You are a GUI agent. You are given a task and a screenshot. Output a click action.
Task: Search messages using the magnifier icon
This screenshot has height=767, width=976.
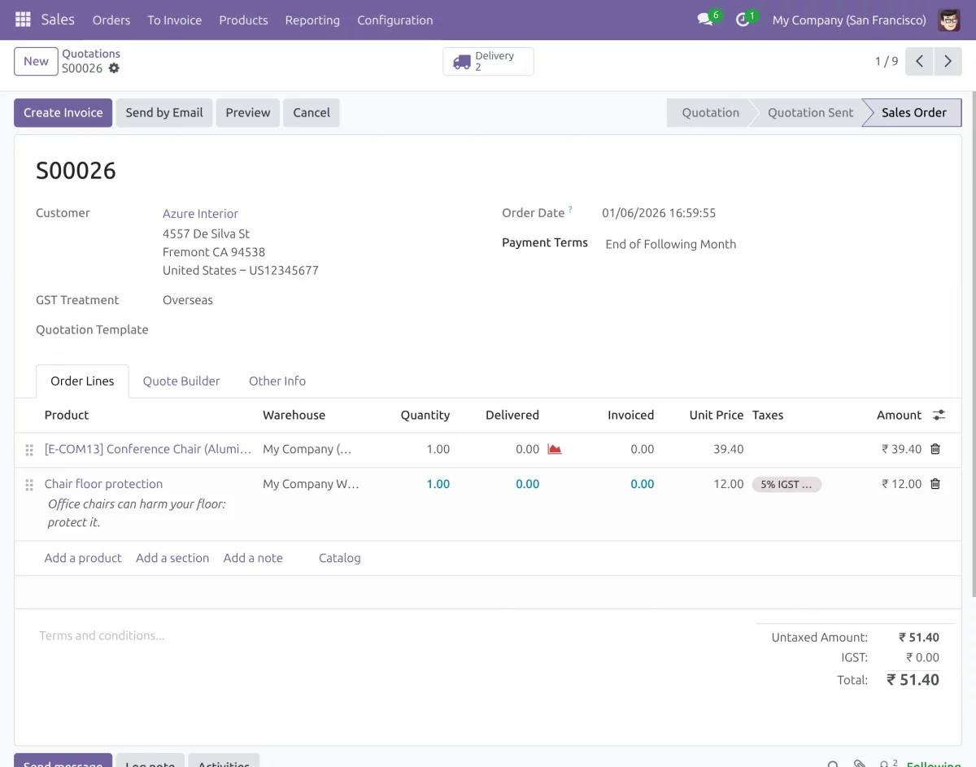[x=832, y=763]
